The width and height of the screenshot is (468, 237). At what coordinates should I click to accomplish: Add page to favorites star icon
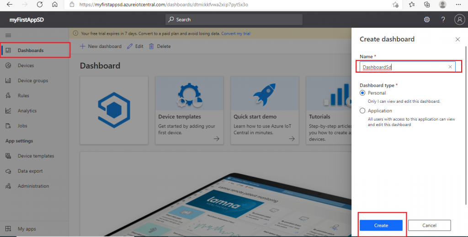395,5
